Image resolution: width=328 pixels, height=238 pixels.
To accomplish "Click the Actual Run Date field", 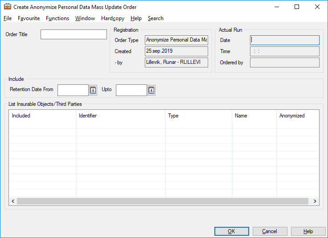I will (284, 40).
